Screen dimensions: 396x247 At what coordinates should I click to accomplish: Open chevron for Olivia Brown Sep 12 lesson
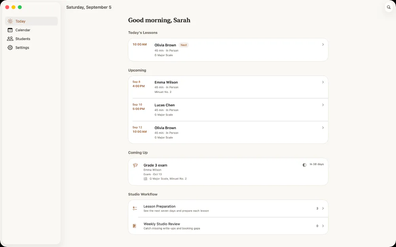(x=323, y=128)
